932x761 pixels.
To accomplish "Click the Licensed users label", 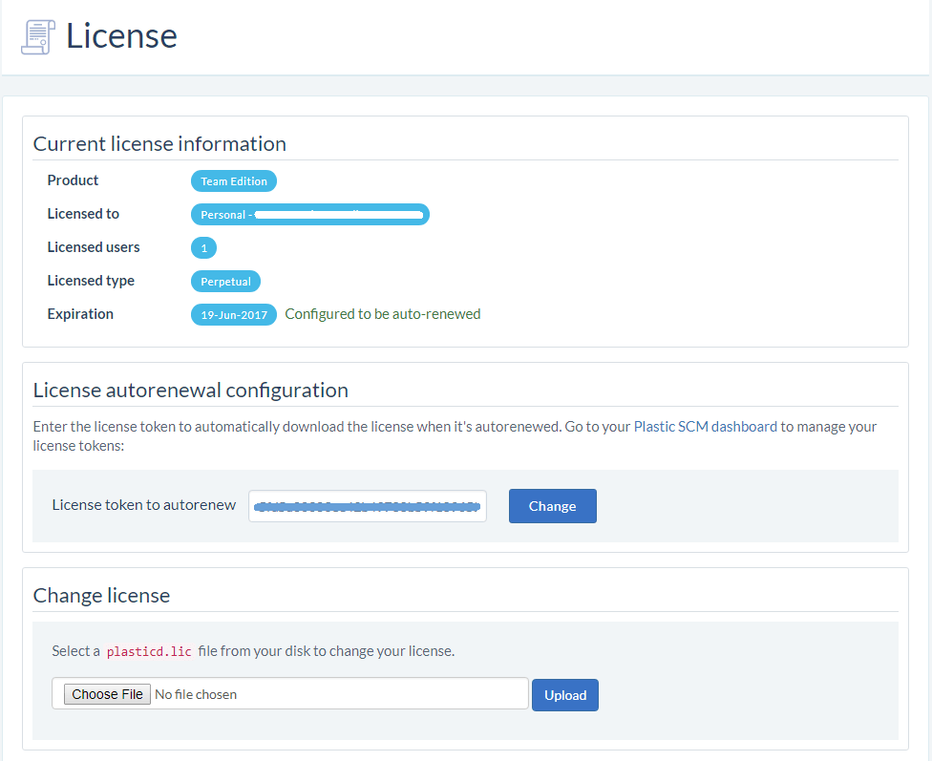I will pyautogui.click(x=94, y=246).
